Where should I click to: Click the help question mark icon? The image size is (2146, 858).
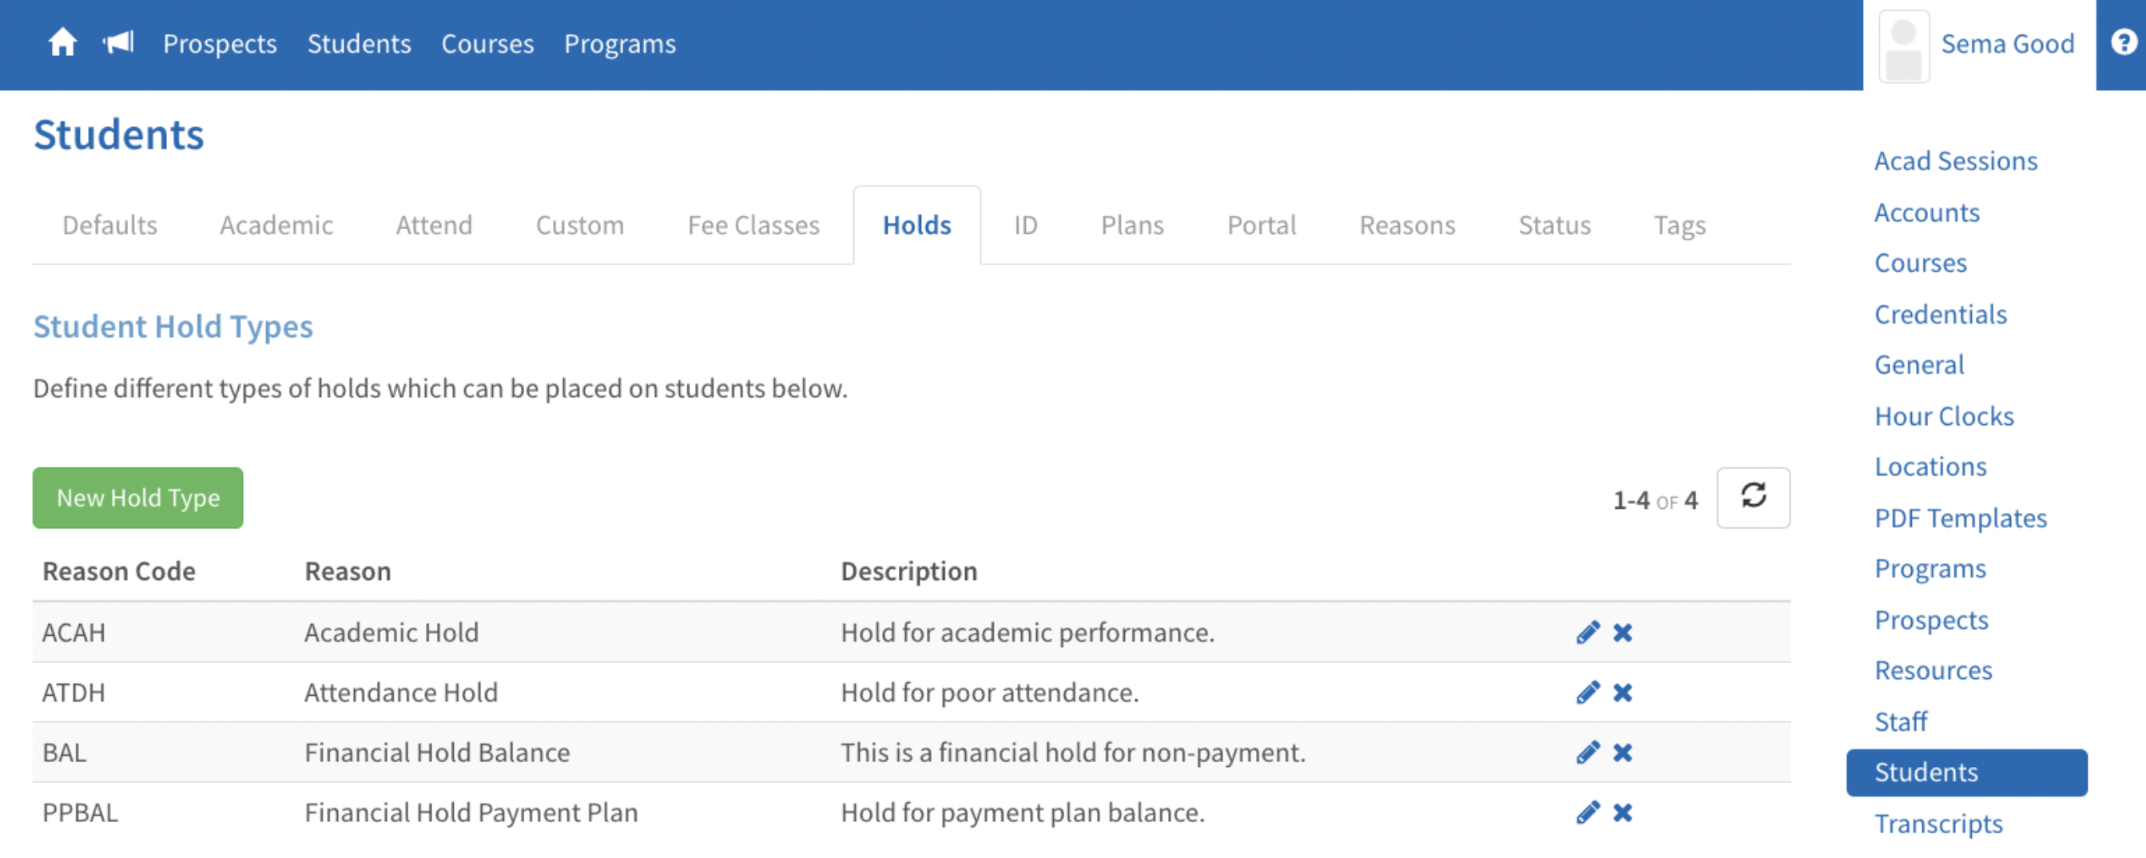click(2124, 42)
